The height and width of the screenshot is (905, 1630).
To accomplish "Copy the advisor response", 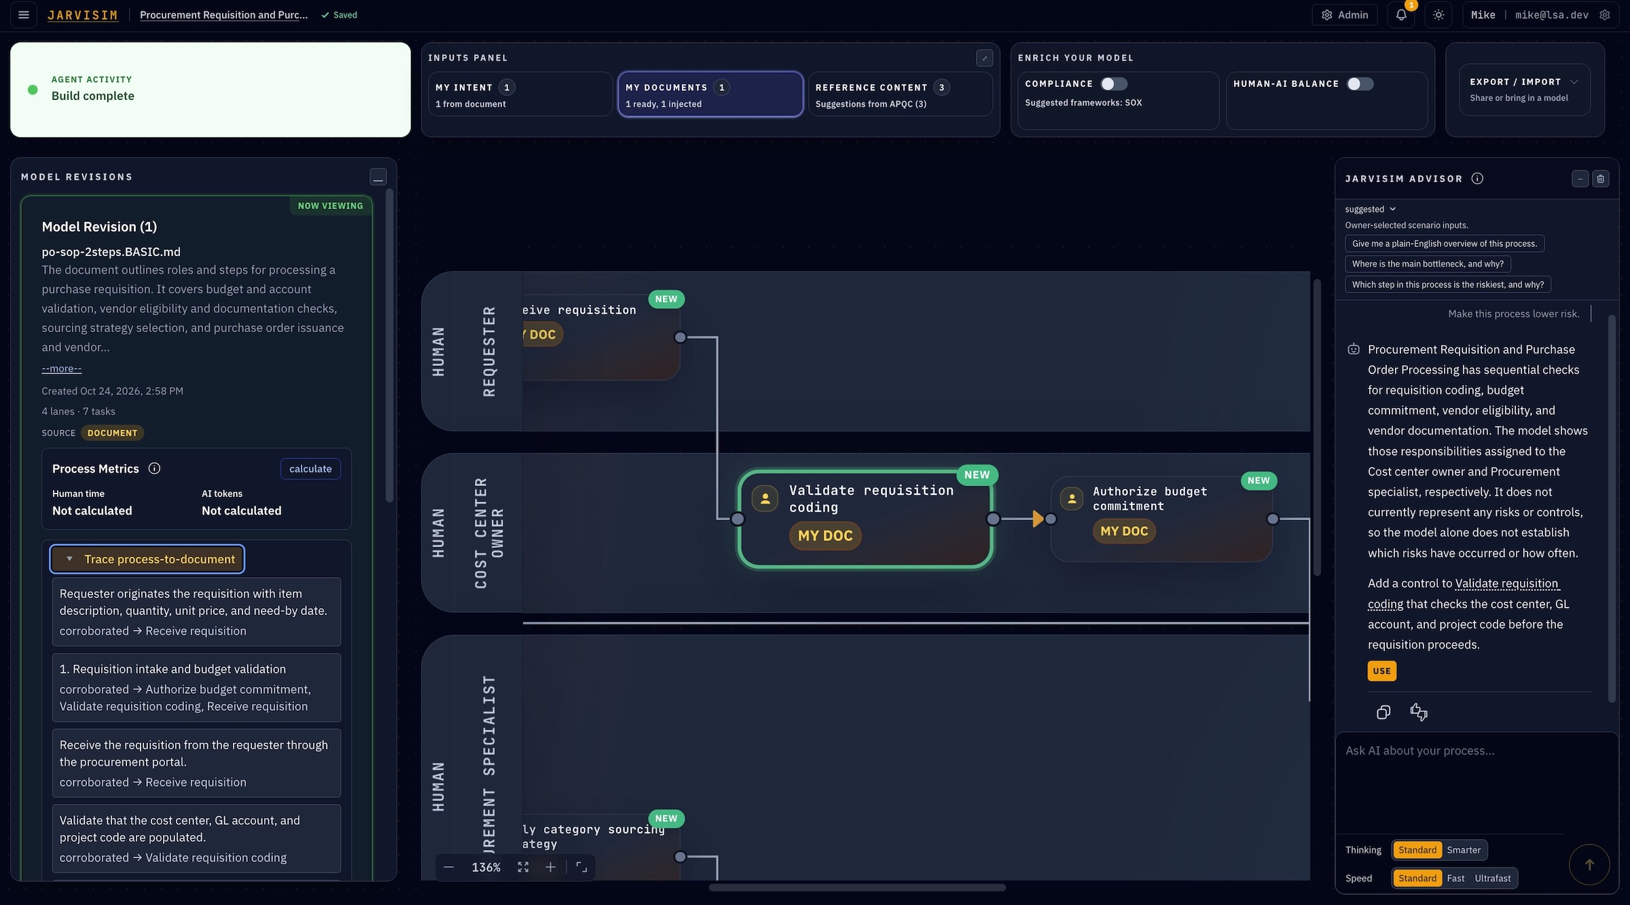I will (x=1383, y=712).
